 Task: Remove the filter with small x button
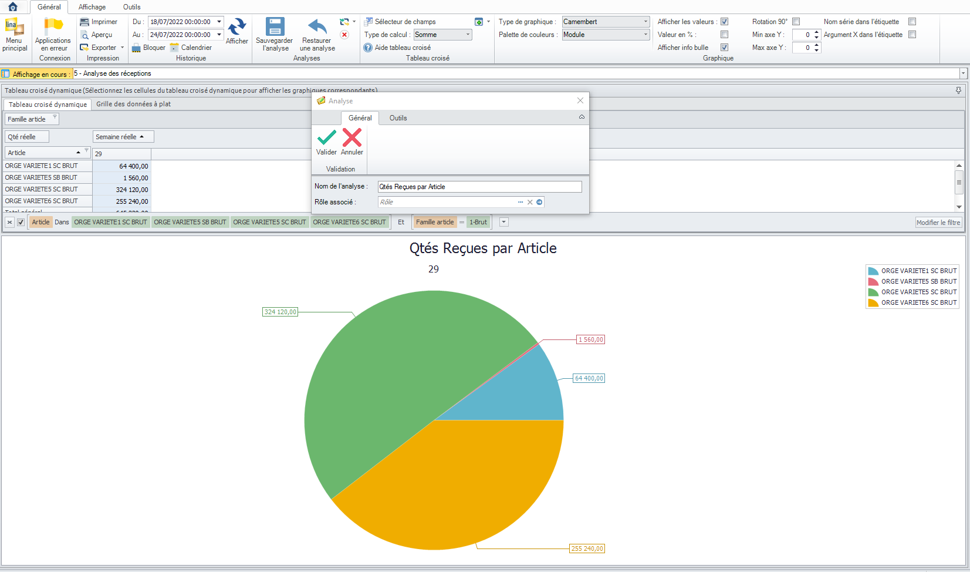point(9,223)
